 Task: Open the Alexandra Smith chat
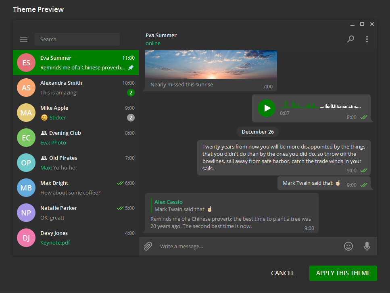point(76,88)
